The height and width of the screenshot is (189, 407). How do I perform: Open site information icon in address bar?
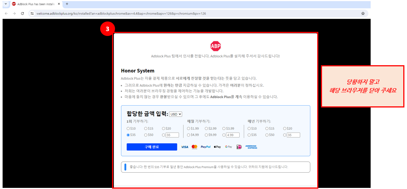pyautogui.click(x=32, y=13)
